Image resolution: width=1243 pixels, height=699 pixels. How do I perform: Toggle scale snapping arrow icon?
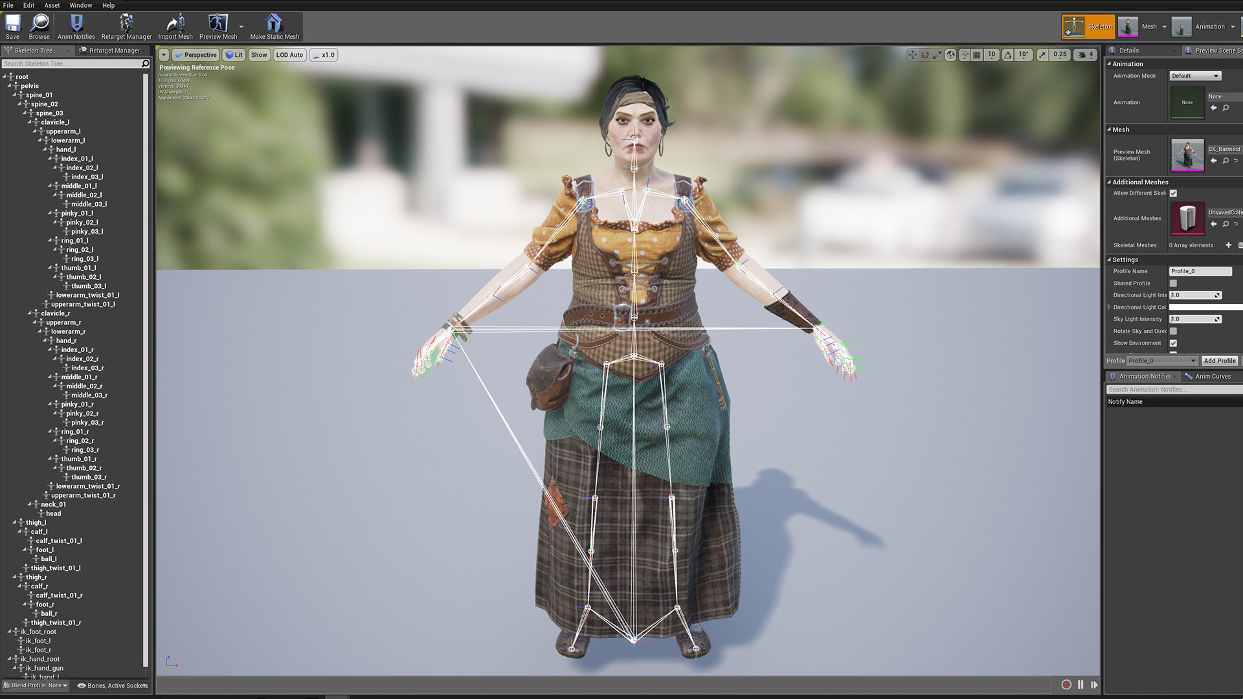tap(1042, 55)
